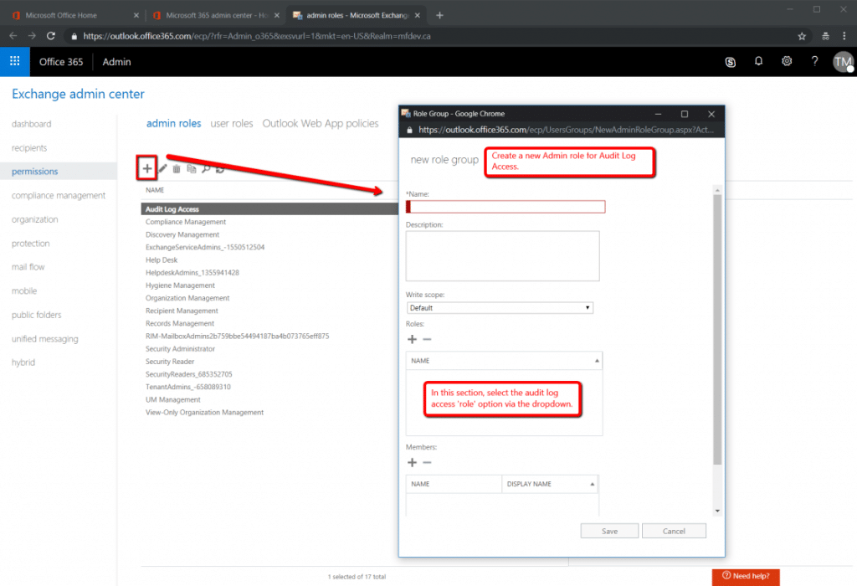
Task: Remove a member with the Members minus icon
Action: [x=428, y=462]
